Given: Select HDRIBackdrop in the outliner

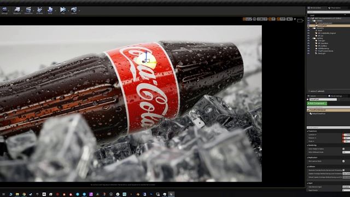Looking at the screenshot, I should point(323,49).
